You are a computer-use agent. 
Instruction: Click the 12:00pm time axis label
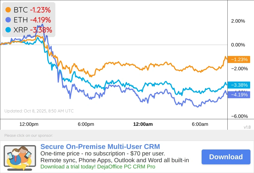point(29,124)
